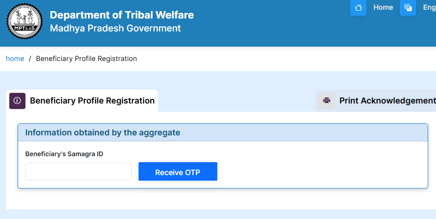Click Beneficiary Profile Registration breadcrumb text
436x219 pixels.
[87, 59]
